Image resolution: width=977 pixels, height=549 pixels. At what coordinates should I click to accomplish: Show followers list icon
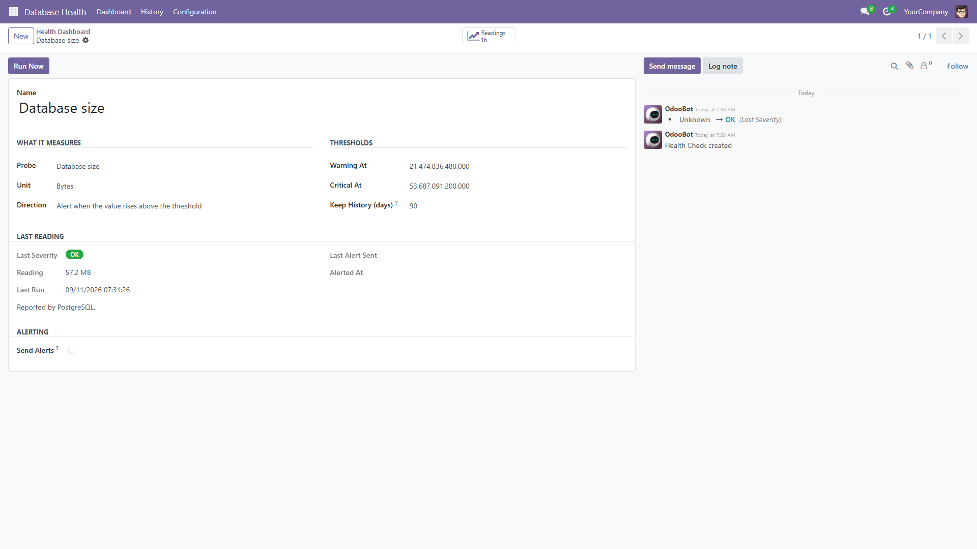pos(926,66)
